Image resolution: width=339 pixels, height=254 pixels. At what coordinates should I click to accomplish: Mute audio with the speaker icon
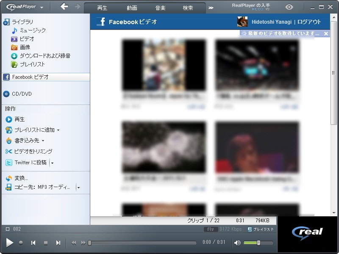[x=238, y=243]
